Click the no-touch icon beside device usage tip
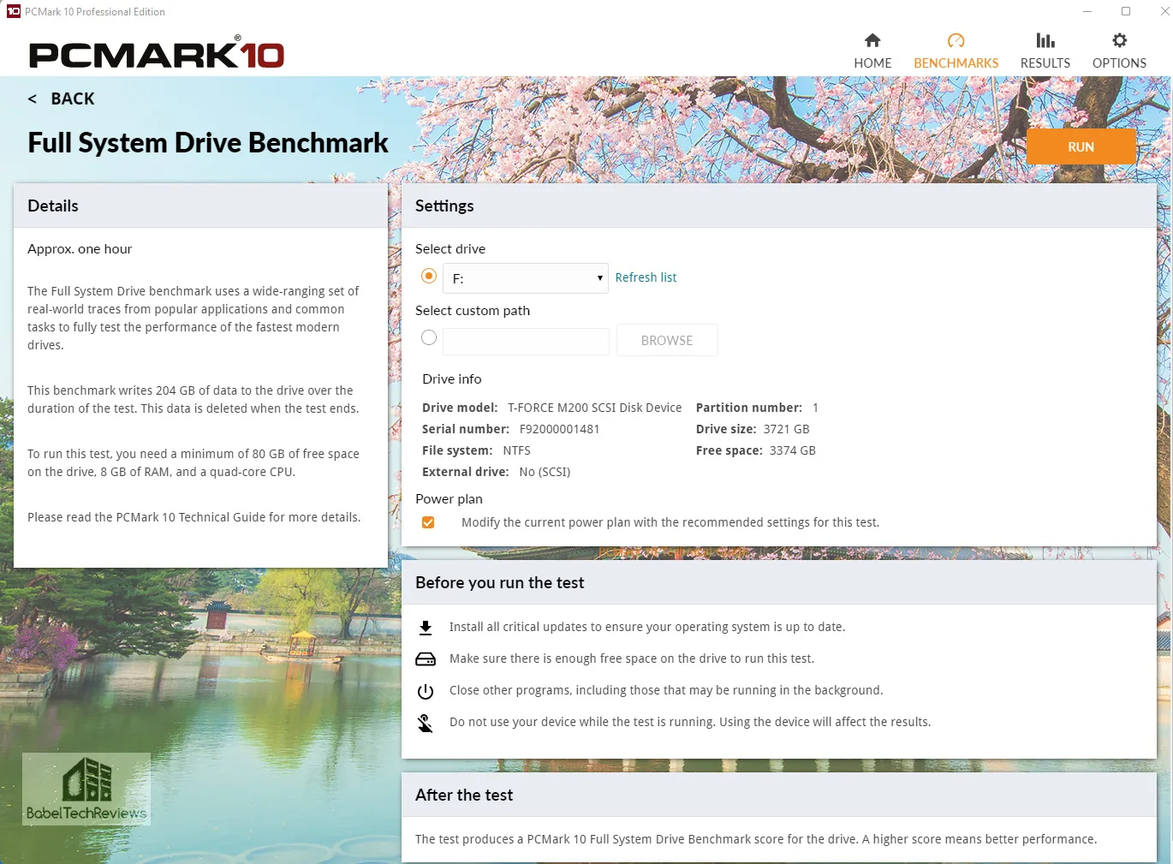The height and width of the screenshot is (864, 1173). click(x=426, y=724)
